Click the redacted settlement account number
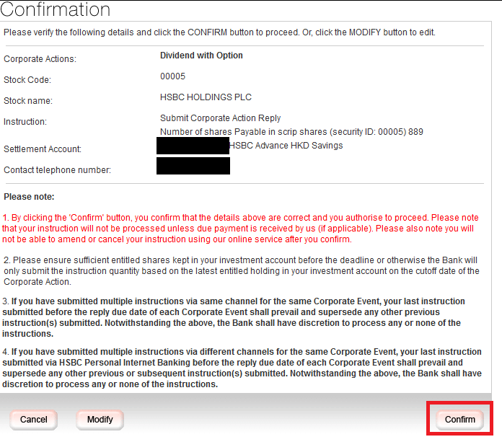 click(x=193, y=146)
